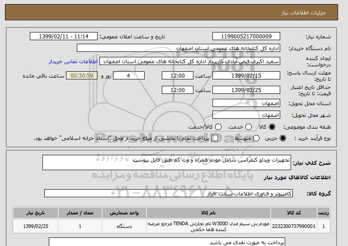Click the quantity cell showing 1
This screenshot has height=246, width=348.
point(80,226)
